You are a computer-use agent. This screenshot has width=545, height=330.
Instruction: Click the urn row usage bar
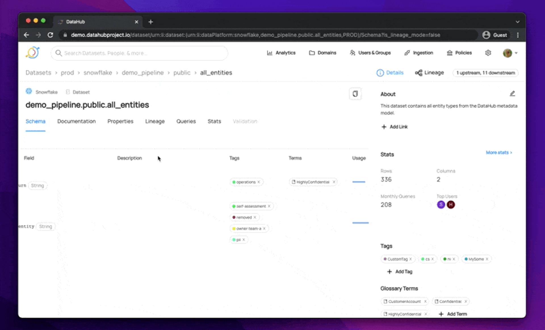point(359,182)
